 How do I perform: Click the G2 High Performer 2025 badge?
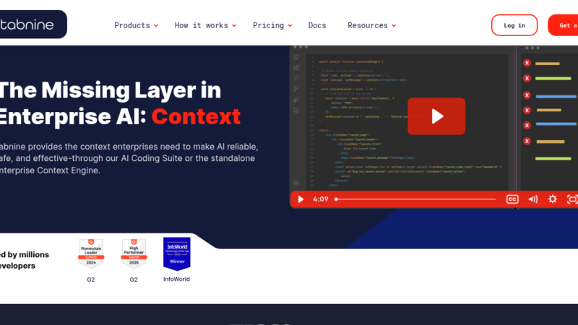(134, 253)
